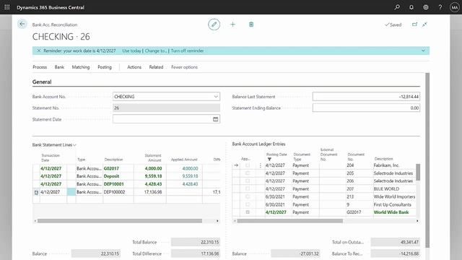Click the ledger entries vertical scrollbar
Viewport: 462px width, 260px height.
pos(418,172)
